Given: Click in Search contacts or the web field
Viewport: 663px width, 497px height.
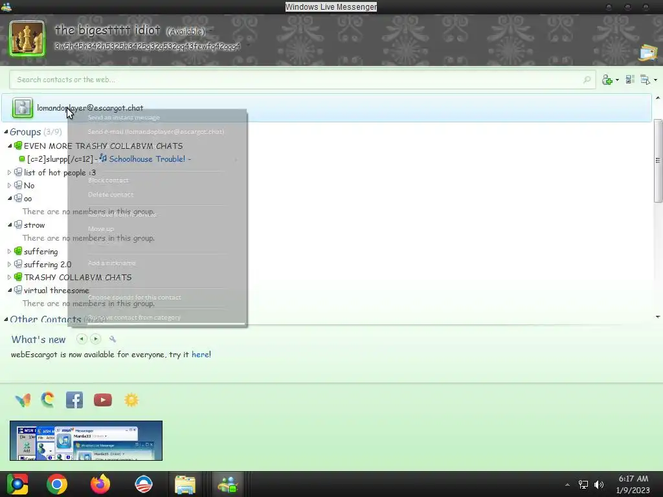Looking at the screenshot, I should tap(302, 80).
